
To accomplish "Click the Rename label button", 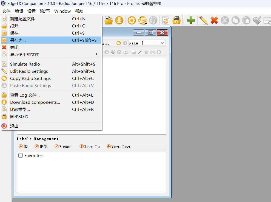I will (64, 147).
